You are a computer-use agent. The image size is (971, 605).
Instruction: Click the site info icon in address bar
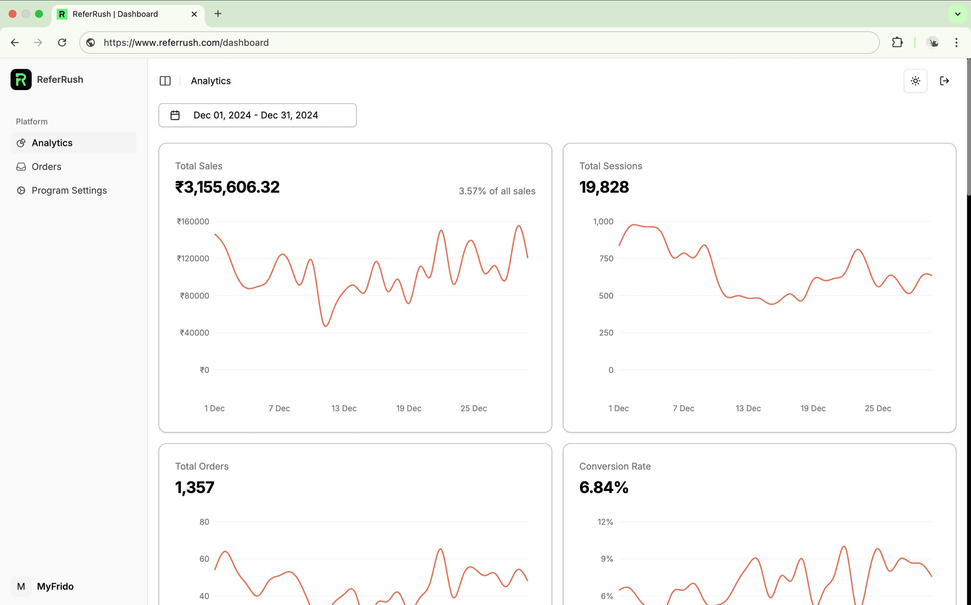91,43
